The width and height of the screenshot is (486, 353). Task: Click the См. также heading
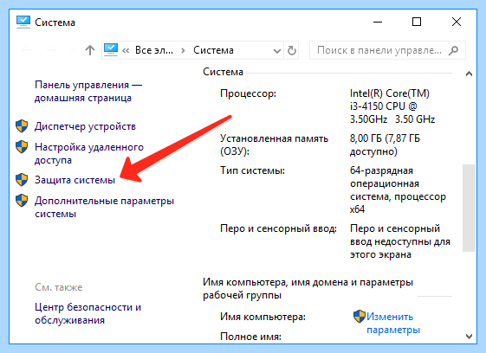pos(59,287)
